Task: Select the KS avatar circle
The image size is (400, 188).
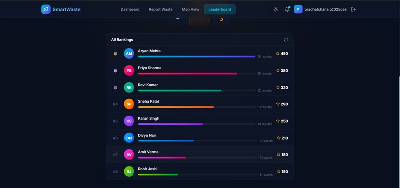Action: [x=129, y=121]
